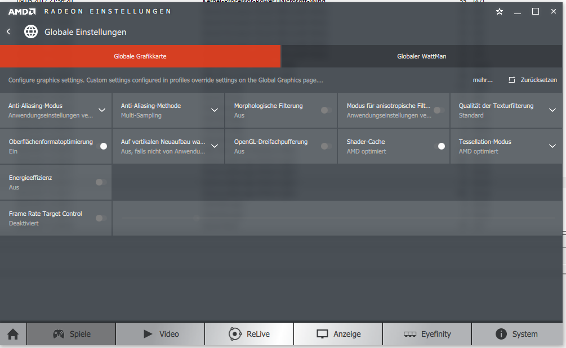The image size is (566, 348).
Task: Open the Spiele section
Action: pyautogui.click(x=72, y=334)
